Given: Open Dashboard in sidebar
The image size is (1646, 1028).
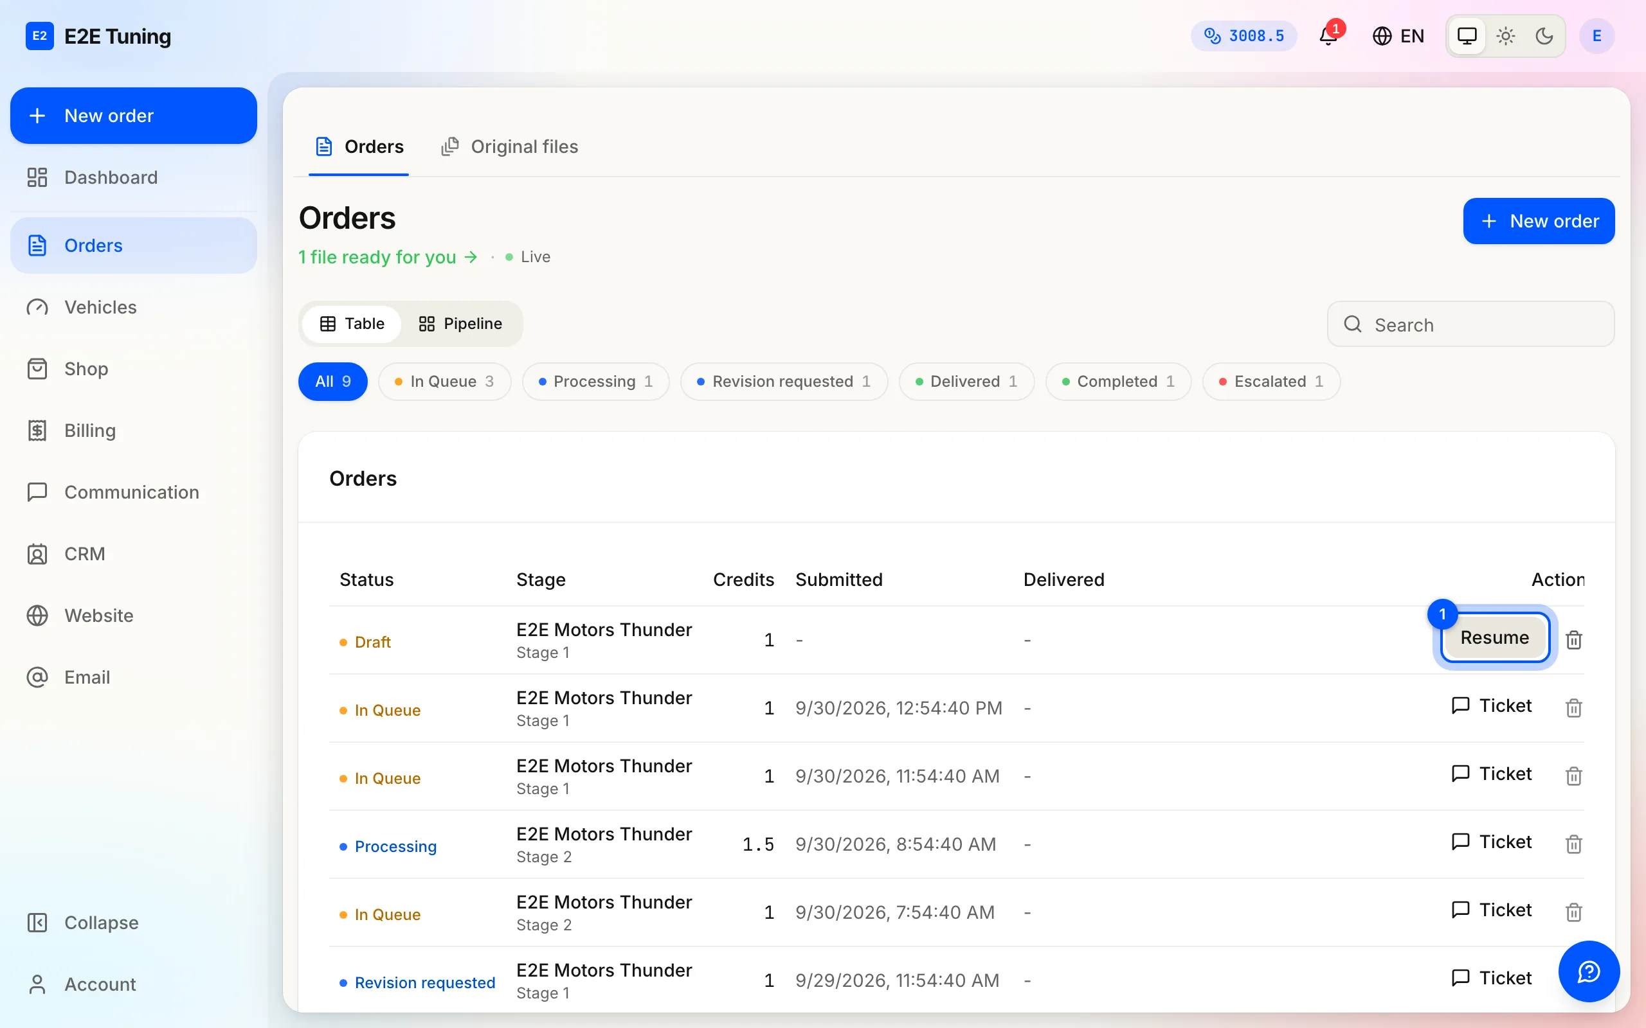Looking at the screenshot, I should [x=133, y=177].
